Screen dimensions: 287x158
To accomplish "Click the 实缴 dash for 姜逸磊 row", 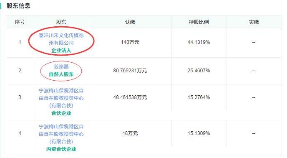I will 254,71.
